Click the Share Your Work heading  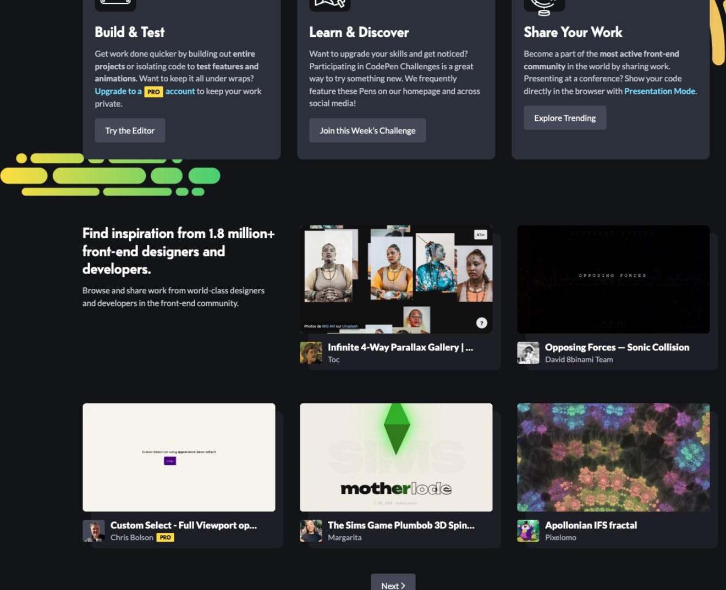pyautogui.click(x=573, y=32)
